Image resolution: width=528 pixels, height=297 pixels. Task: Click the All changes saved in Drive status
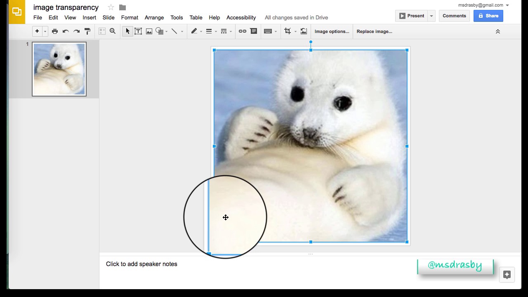coord(296,17)
